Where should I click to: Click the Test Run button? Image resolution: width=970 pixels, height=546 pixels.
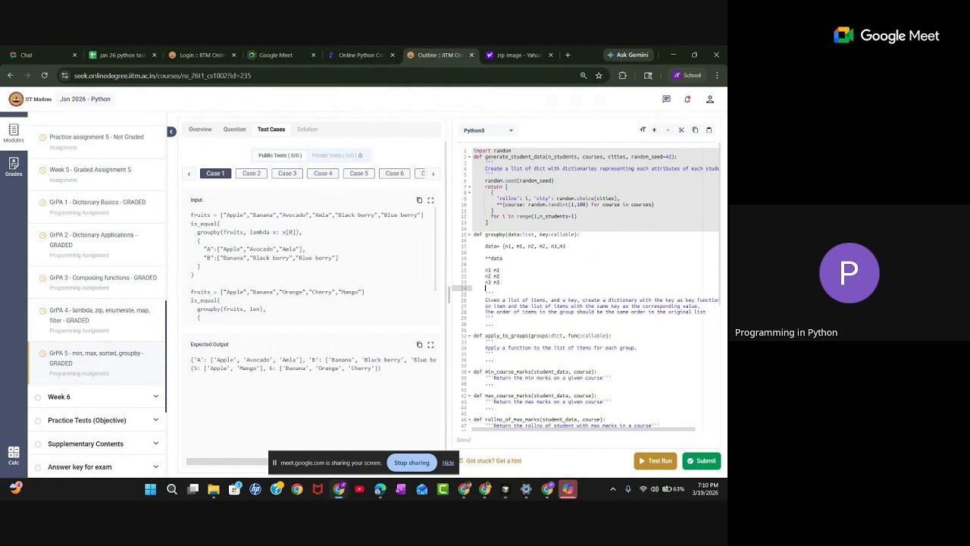656,461
